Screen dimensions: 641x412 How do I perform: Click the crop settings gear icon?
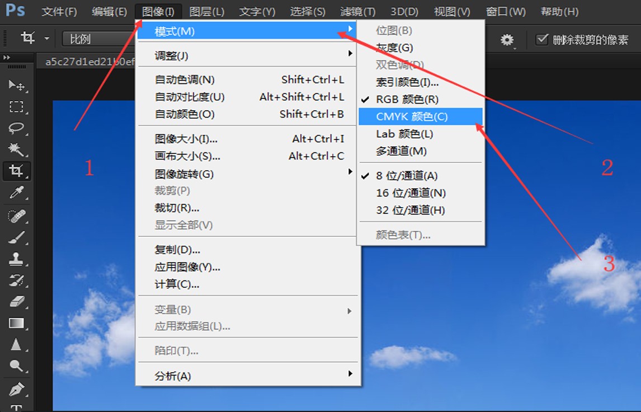507,40
